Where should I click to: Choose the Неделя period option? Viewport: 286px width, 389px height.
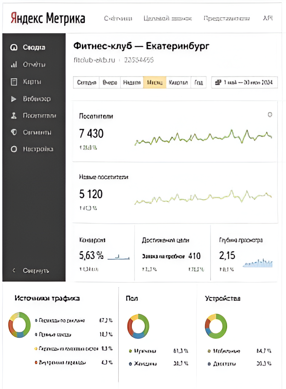(x=131, y=83)
